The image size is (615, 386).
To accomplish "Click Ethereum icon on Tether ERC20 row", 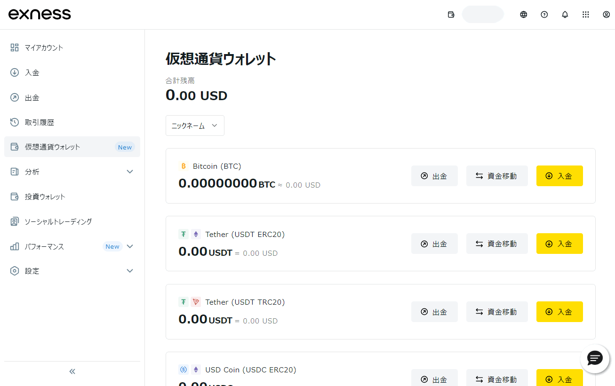I will point(196,234).
